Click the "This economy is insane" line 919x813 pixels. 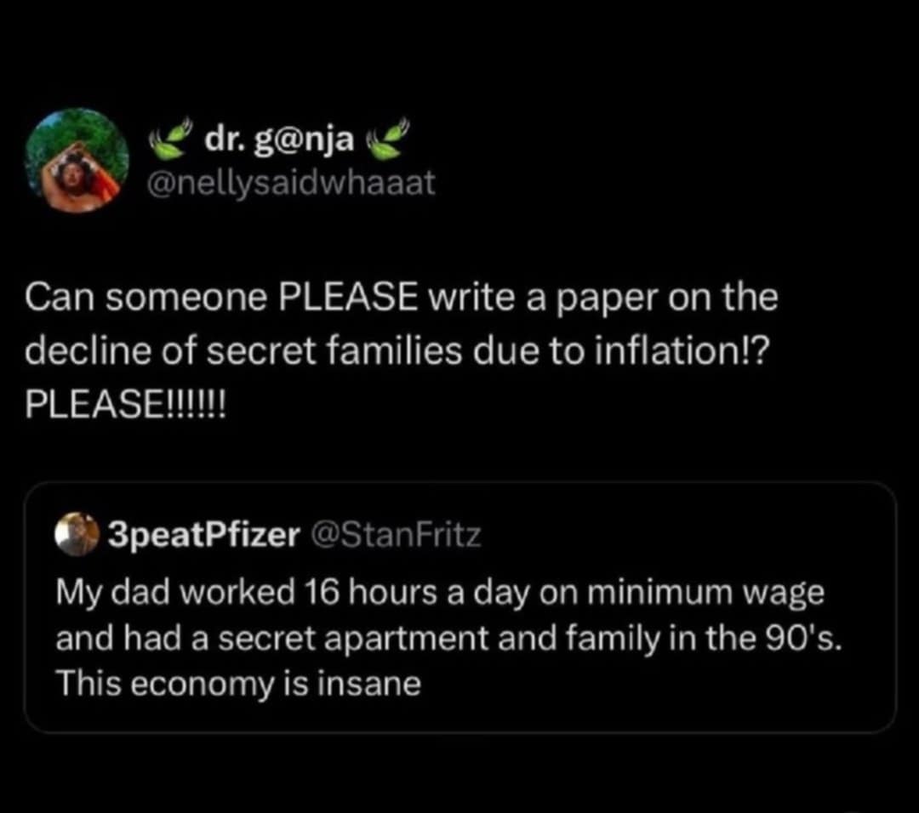pos(238,685)
